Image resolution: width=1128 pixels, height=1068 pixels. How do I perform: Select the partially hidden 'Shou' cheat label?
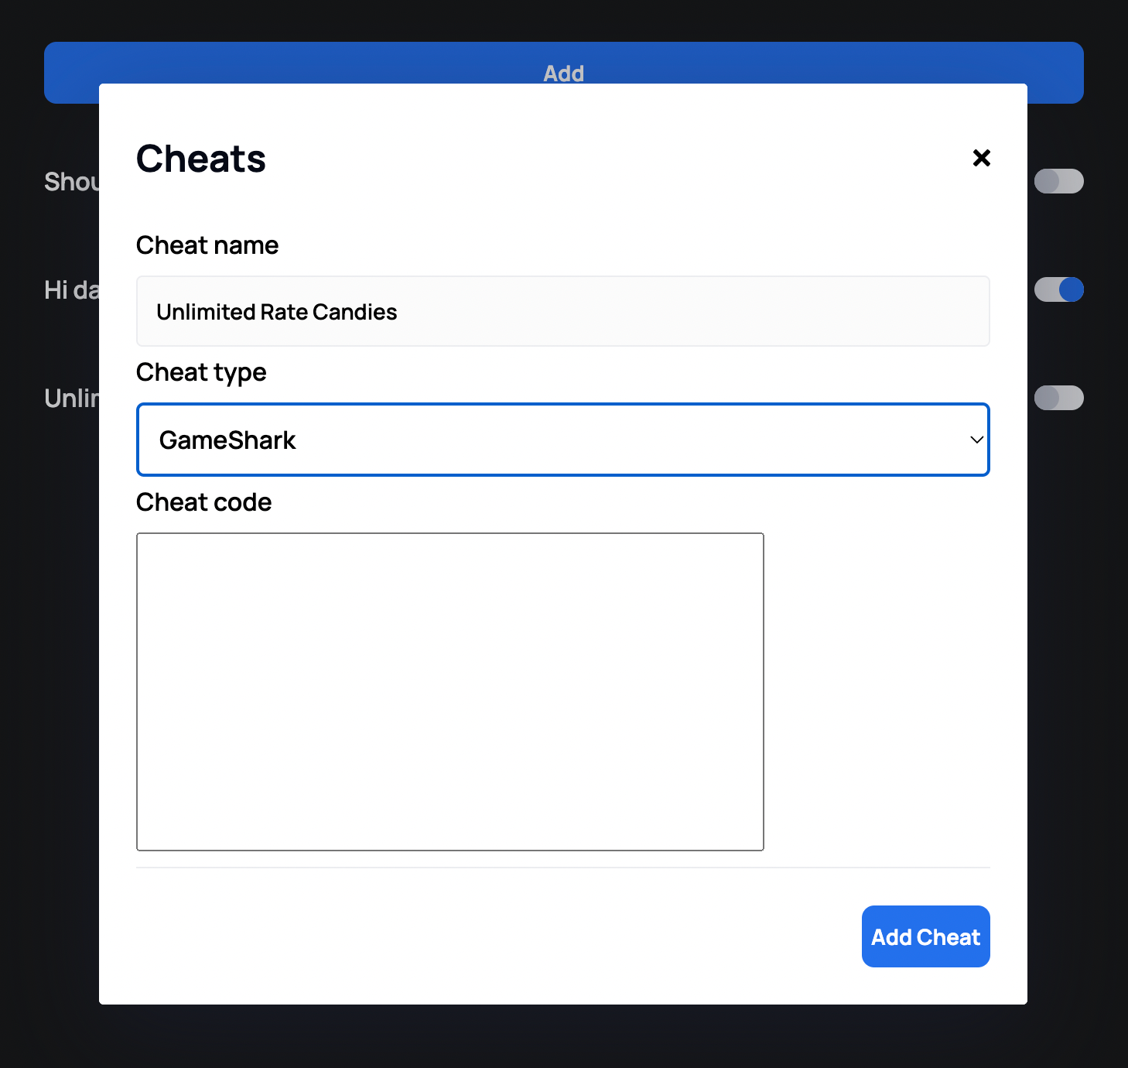tap(71, 182)
